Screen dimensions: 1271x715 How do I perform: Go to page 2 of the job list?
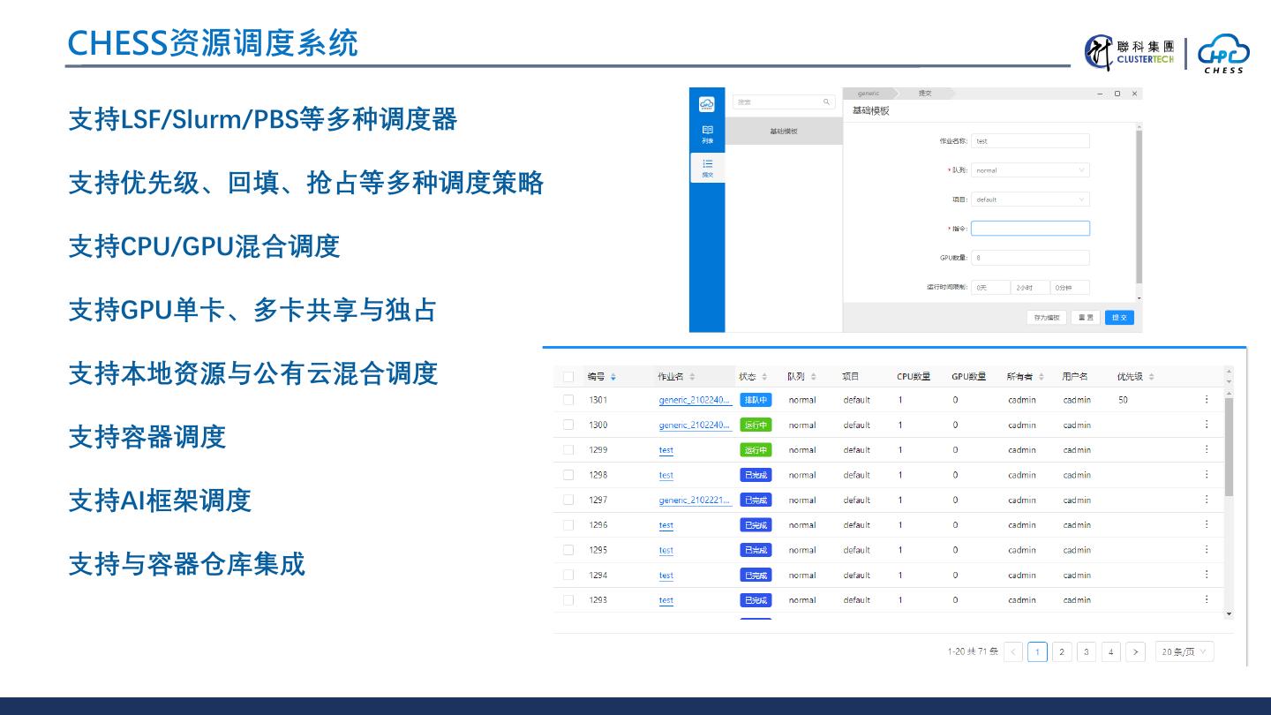tap(1062, 652)
